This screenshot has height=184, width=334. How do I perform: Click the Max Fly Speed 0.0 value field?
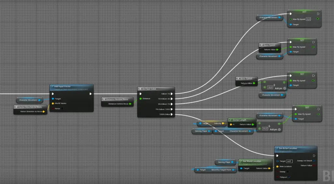(x=308, y=19)
